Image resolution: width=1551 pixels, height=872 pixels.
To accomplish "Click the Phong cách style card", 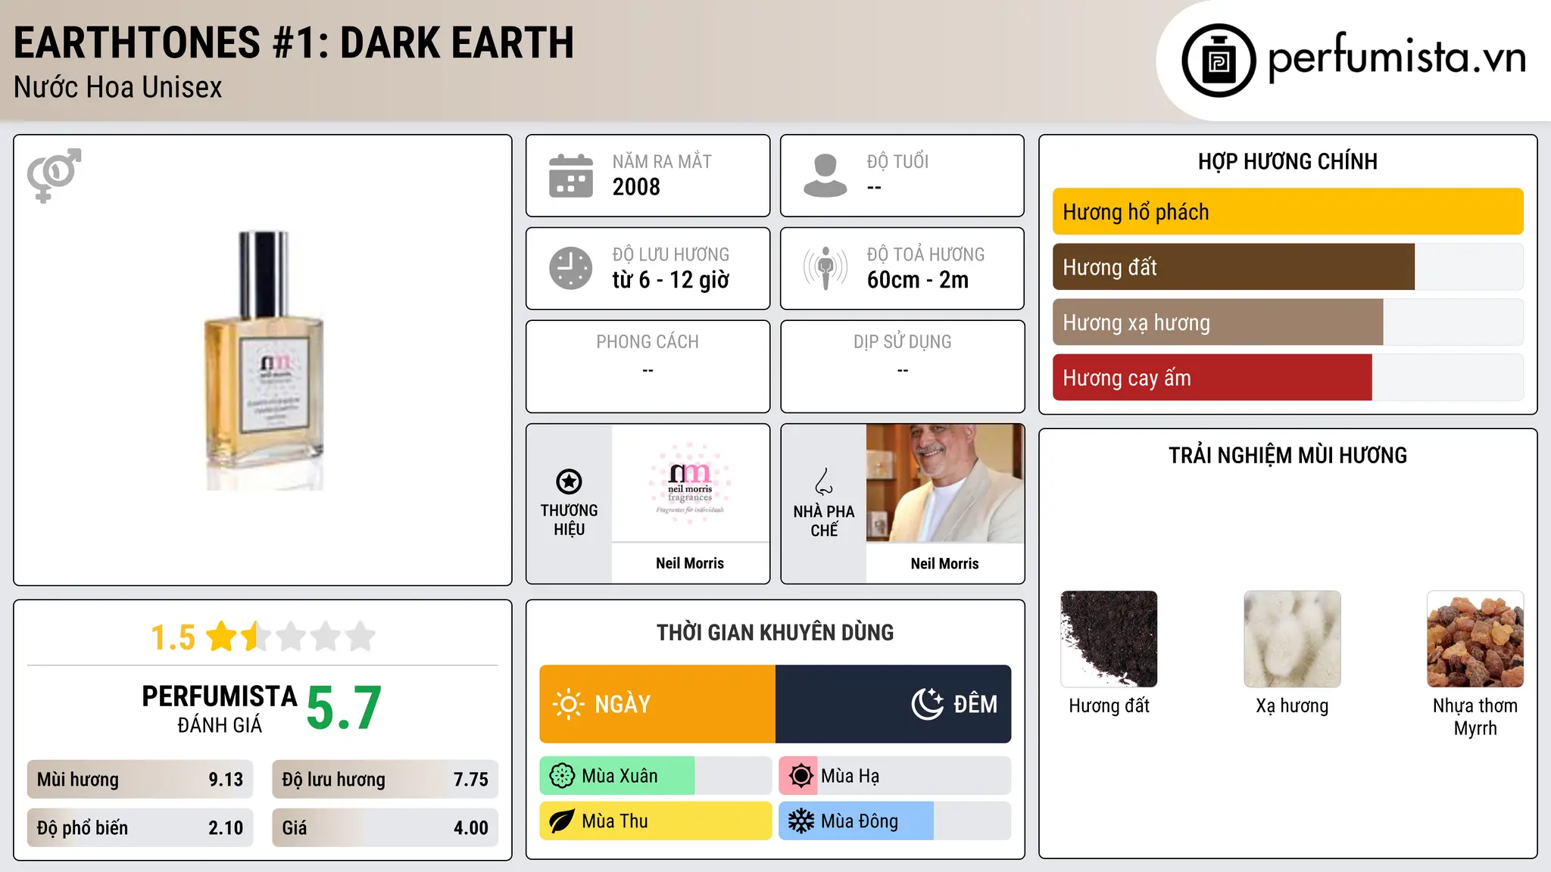I will click(x=648, y=366).
